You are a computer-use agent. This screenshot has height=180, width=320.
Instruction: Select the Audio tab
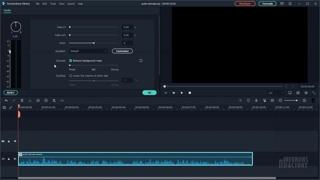pos(7,10)
